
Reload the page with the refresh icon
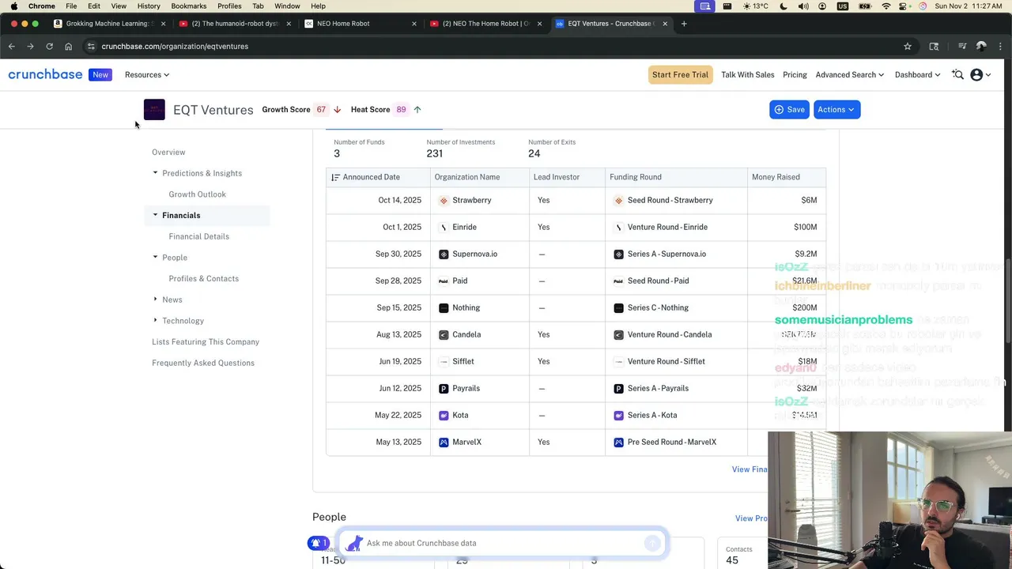pyautogui.click(x=49, y=47)
